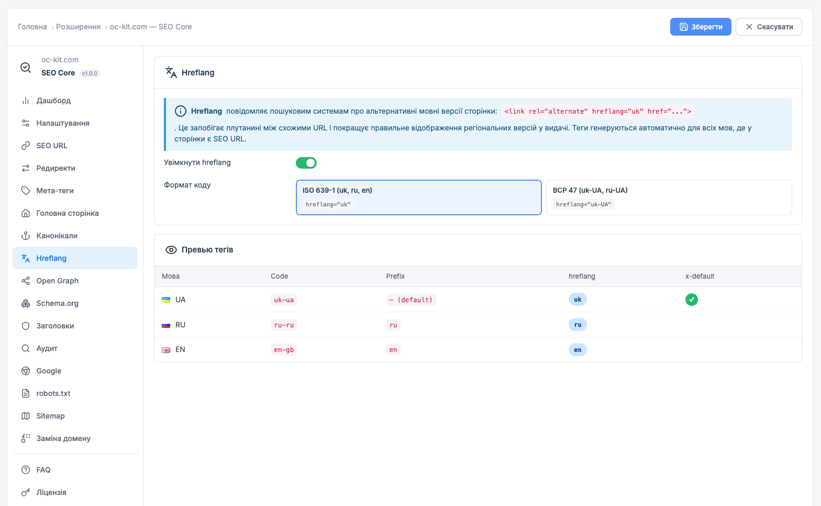Click the Open Graph share icon

[x=26, y=281]
